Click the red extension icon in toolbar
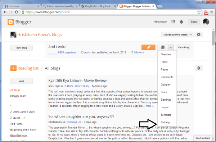The image size is (216, 142). (x=206, y=12)
